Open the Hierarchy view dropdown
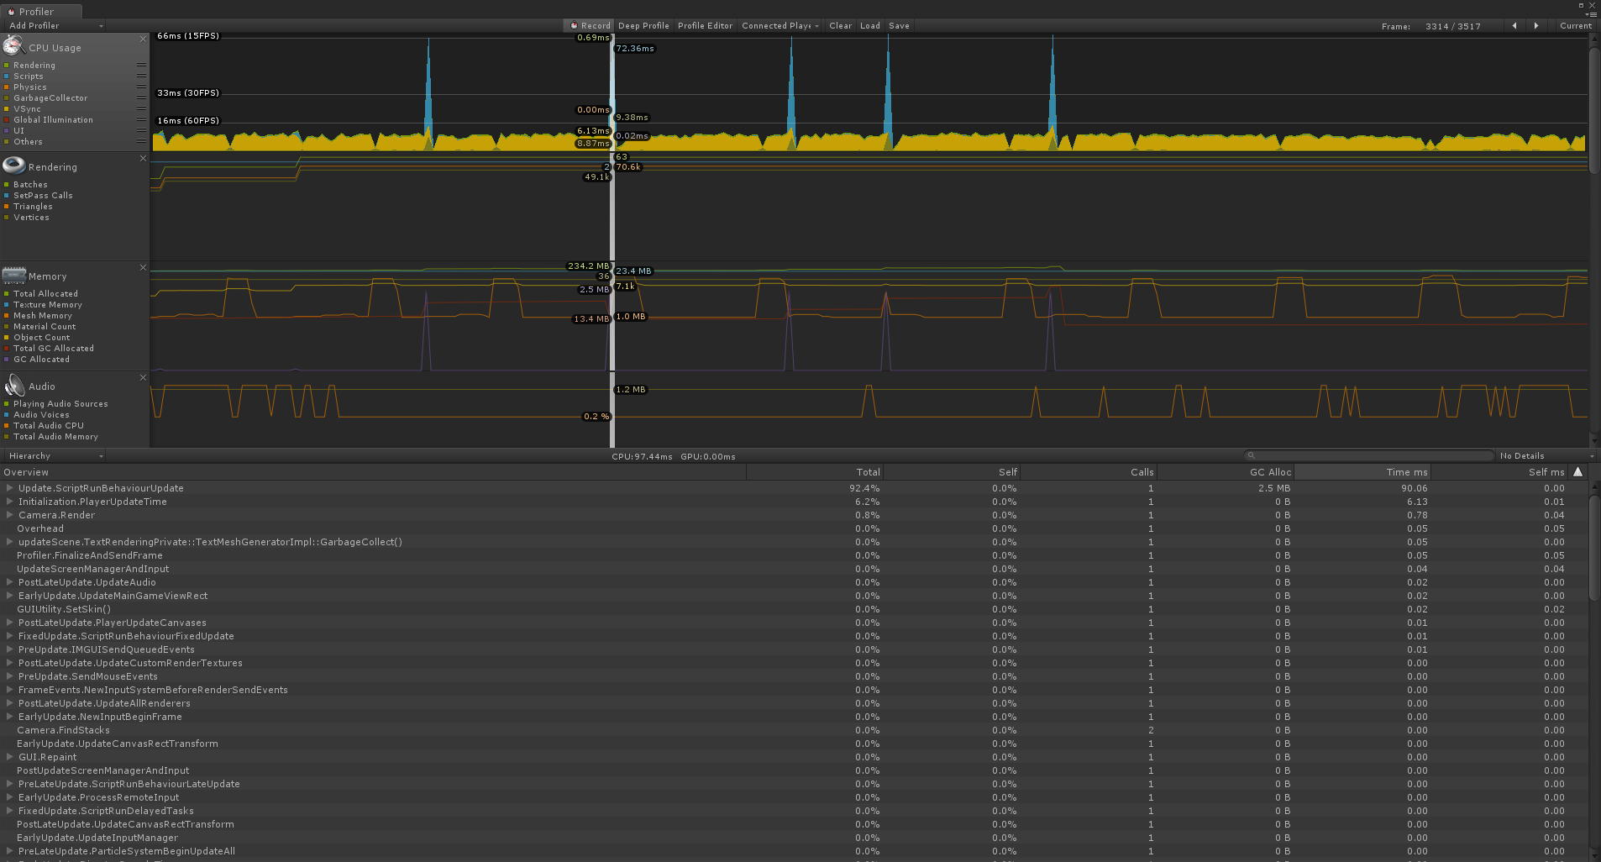This screenshot has width=1601, height=862. click(55, 456)
